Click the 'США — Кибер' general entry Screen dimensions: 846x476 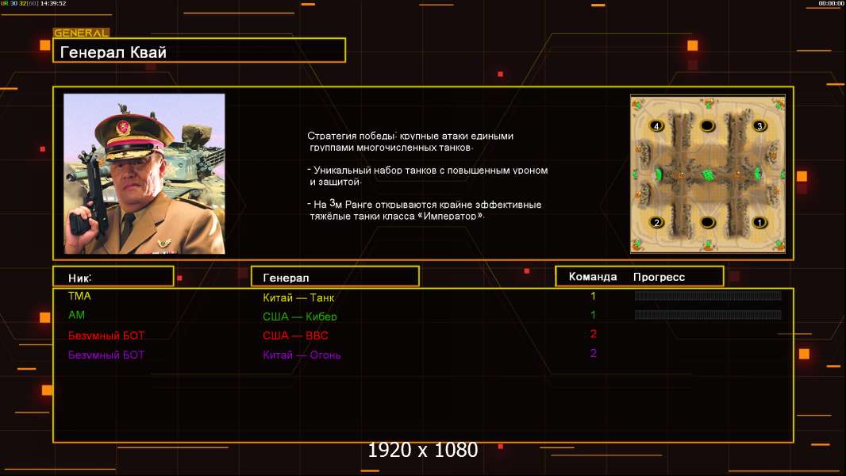300,317
